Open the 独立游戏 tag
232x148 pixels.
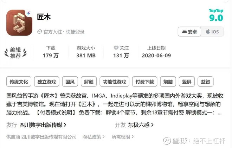tap(47, 82)
